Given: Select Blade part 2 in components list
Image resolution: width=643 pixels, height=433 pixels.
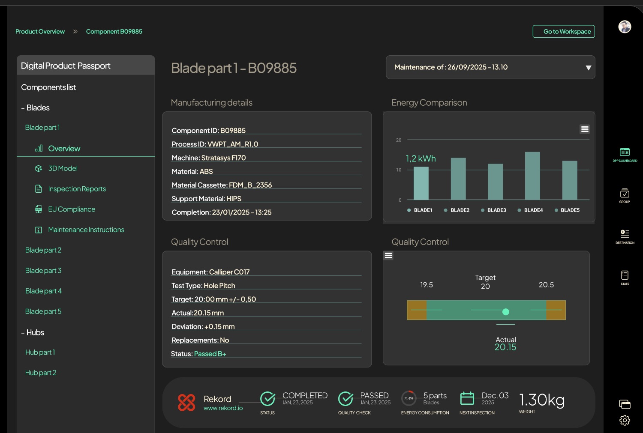Looking at the screenshot, I should [x=43, y=250].
